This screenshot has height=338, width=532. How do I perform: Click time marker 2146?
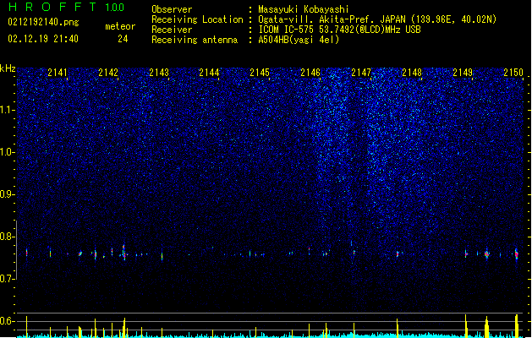(310, 73)
